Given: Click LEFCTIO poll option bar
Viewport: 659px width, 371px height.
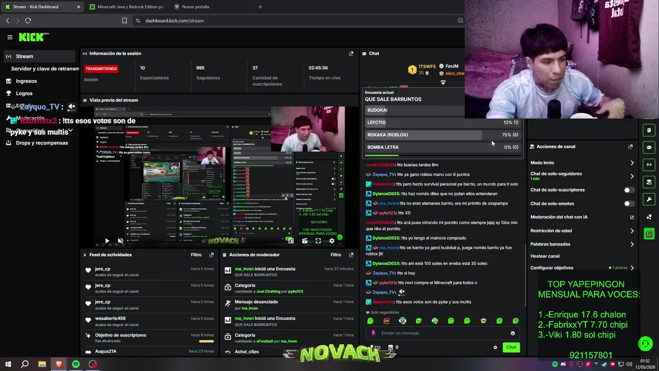Looking at the screenshot, I should click(x=443, y=123).
